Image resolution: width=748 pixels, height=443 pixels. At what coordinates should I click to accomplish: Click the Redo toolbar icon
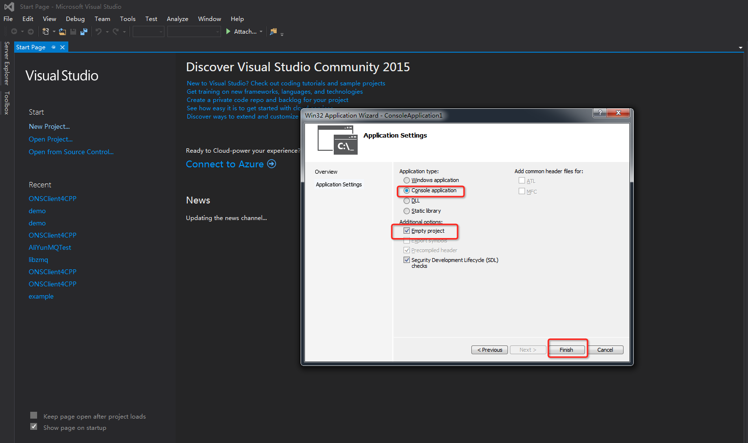[x=116, y=32]
